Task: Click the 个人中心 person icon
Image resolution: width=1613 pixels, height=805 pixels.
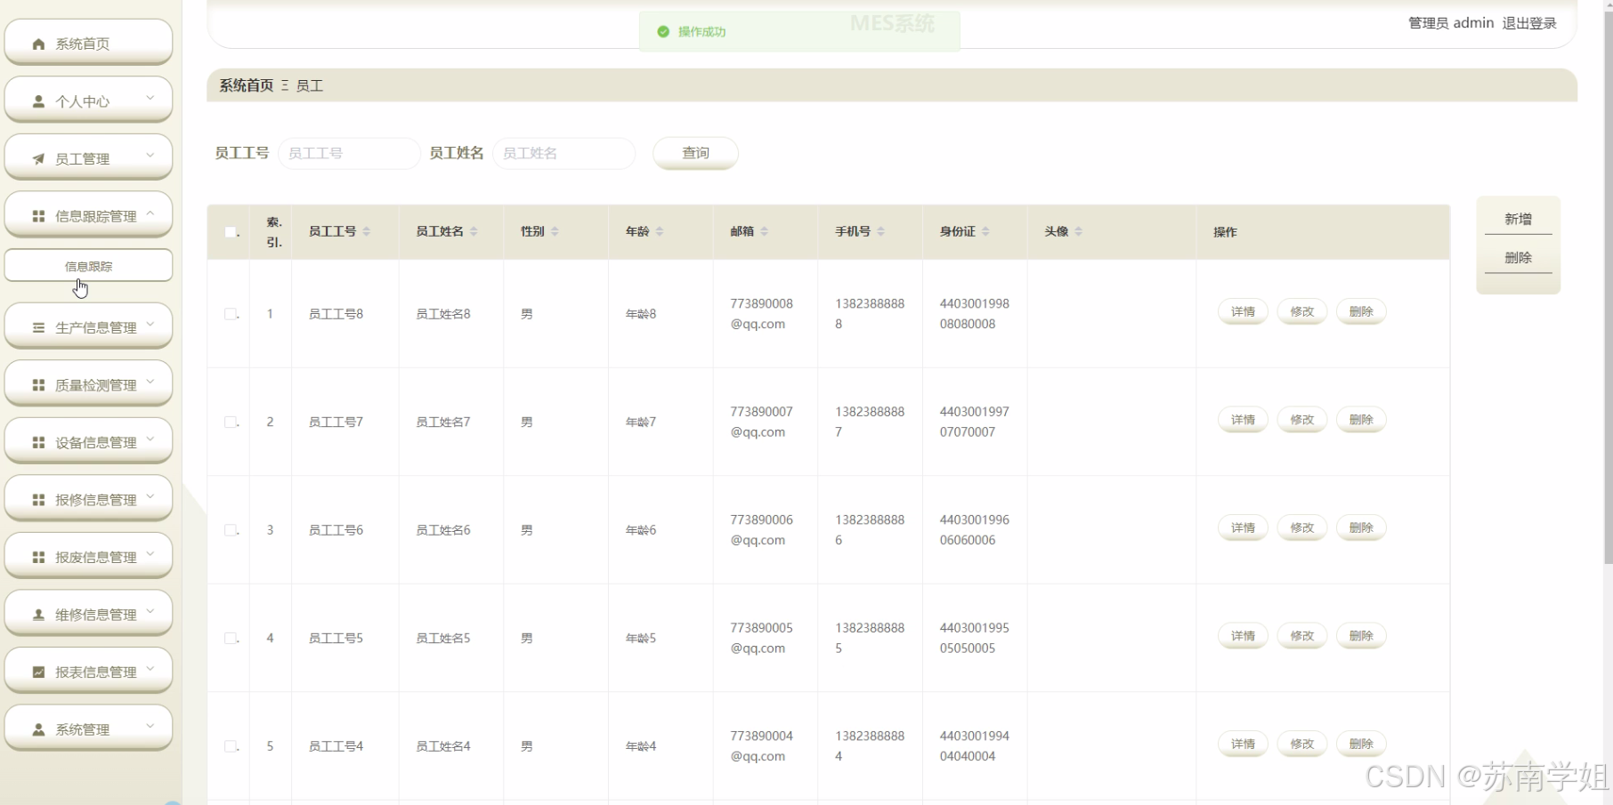Action: (37, 100)
